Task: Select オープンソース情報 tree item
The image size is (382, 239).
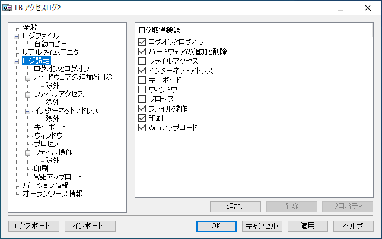Action: 52,194
